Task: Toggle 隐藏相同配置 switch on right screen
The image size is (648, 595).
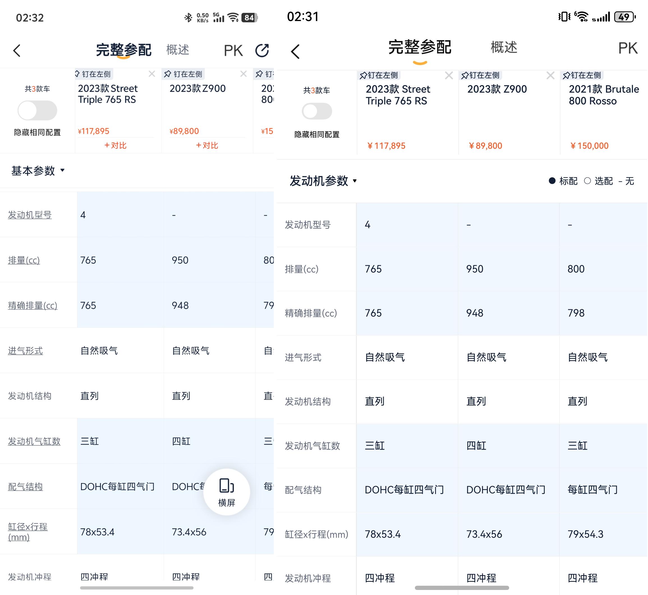Action: point(317,111)
